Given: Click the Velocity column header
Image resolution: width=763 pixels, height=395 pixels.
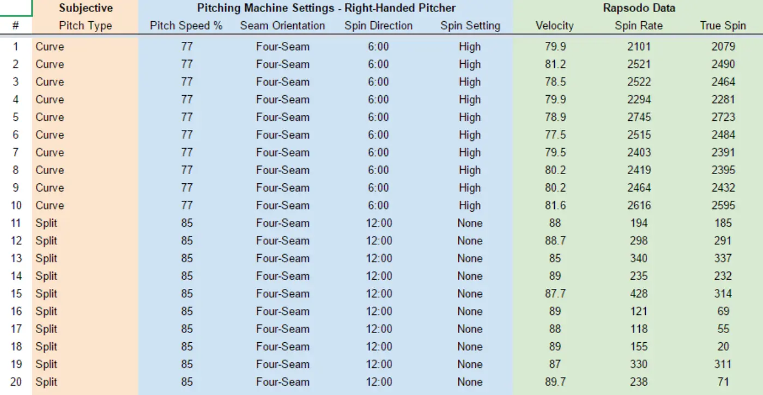Looking at the screenshot, I should click(x=555, y=26).
